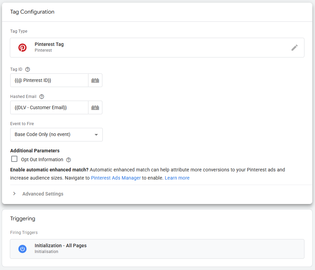The width and height of the screenshot is (315, 270).
Task: Open the Event to Fire dropdown
Action: coord(56,135)
